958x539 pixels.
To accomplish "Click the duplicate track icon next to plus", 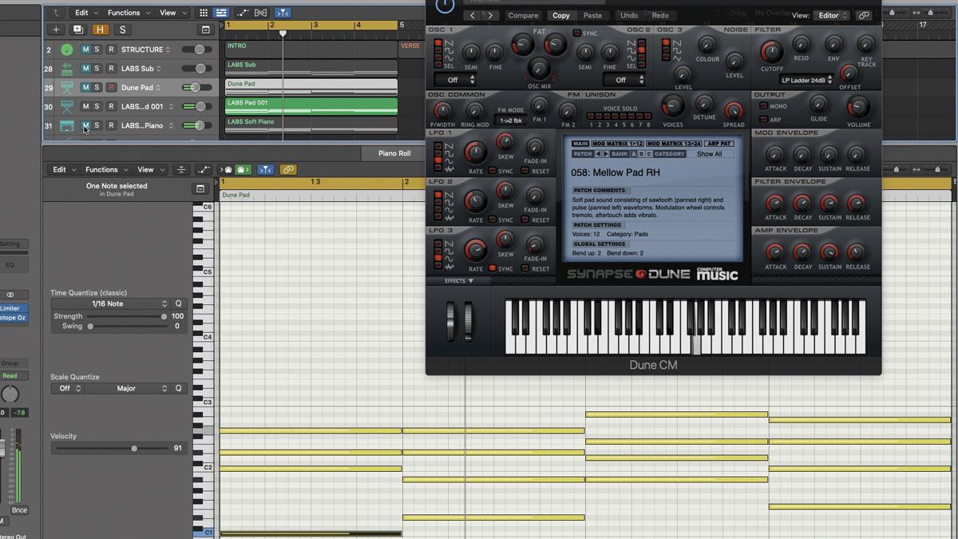I will 77,29.
